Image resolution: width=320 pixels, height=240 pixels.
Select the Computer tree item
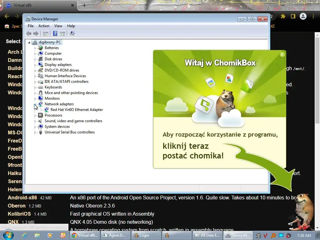(53, 53)
